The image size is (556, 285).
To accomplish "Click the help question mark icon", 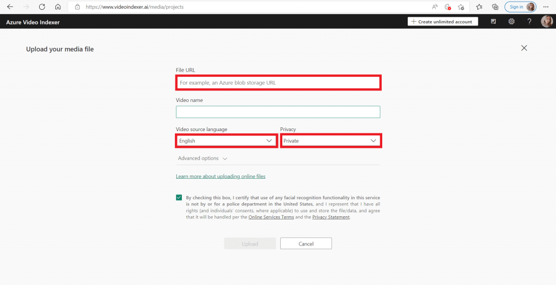I will point(529,22).
